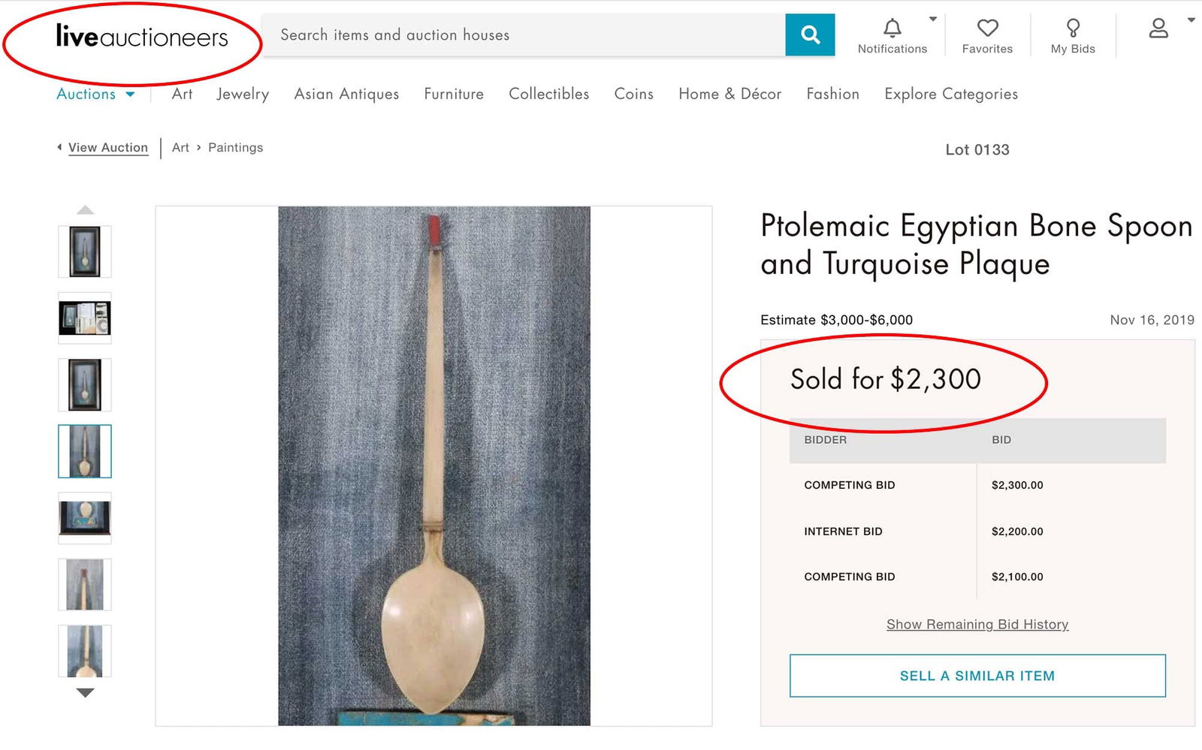Select the framed spoon thumbnail currently highlighted
The width and height of the screenshot is (1202, 750).
pos(85,451)
